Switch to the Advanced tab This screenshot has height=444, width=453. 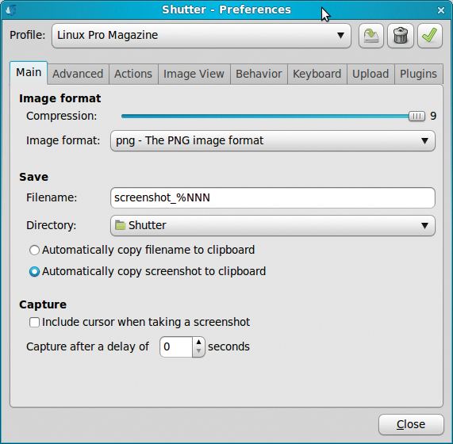click(78, 74)
